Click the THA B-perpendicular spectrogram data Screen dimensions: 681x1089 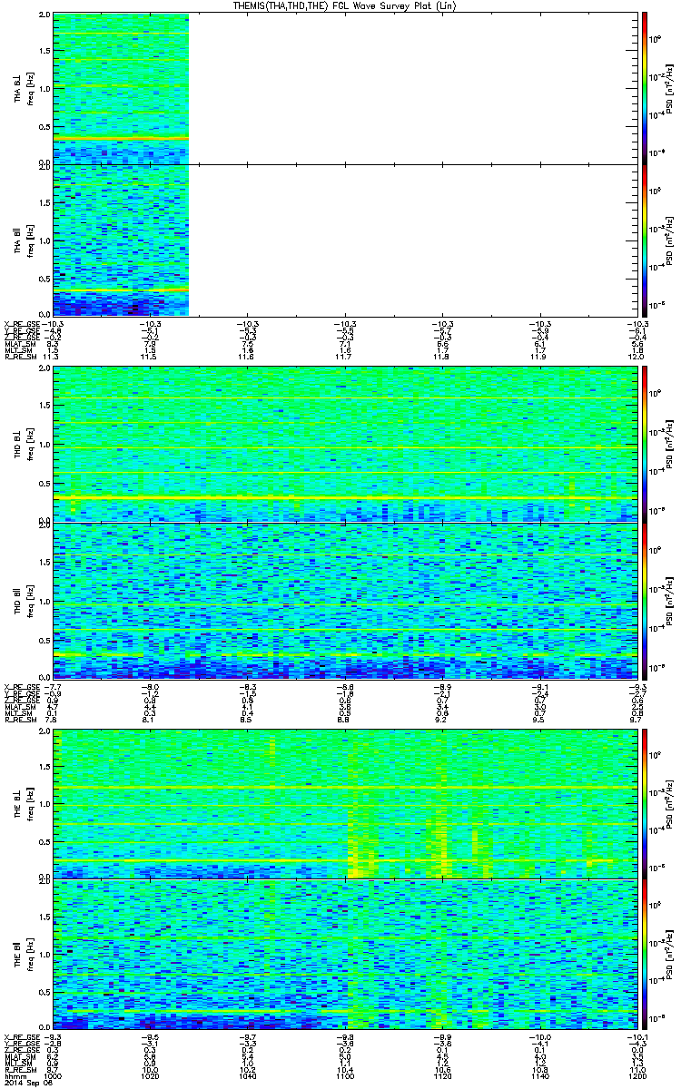pyautogui.click(x=121, y=88)
